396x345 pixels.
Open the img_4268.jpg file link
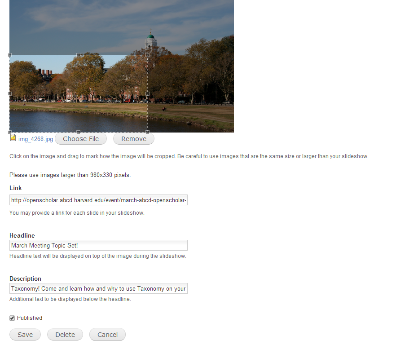(x=35, y=139)
